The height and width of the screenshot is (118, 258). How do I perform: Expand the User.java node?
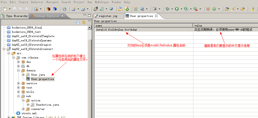[x=23, y=75]
